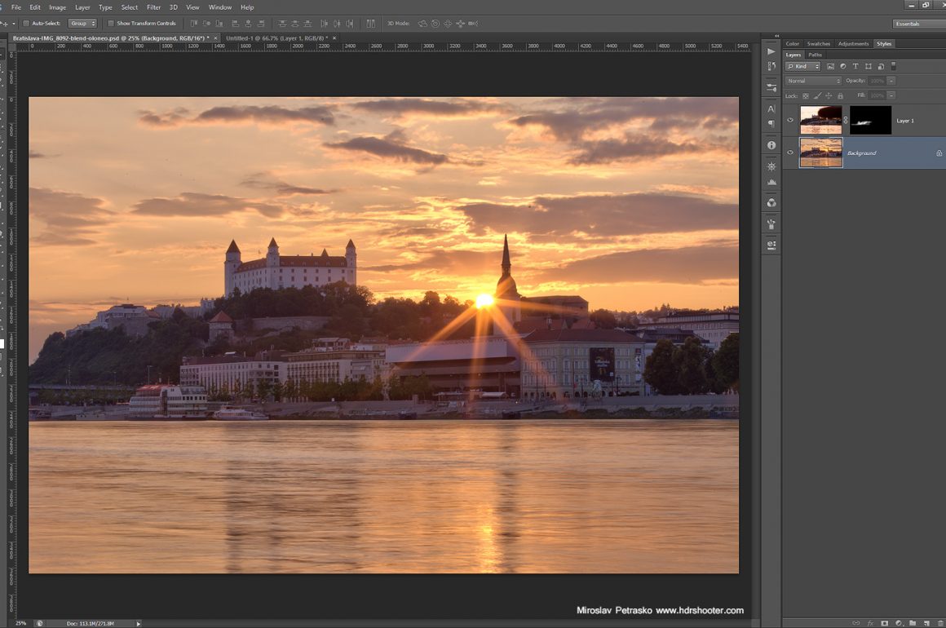Switch to the Paths panel tab
Screen dimensions: 946x628
coord(815,55)
